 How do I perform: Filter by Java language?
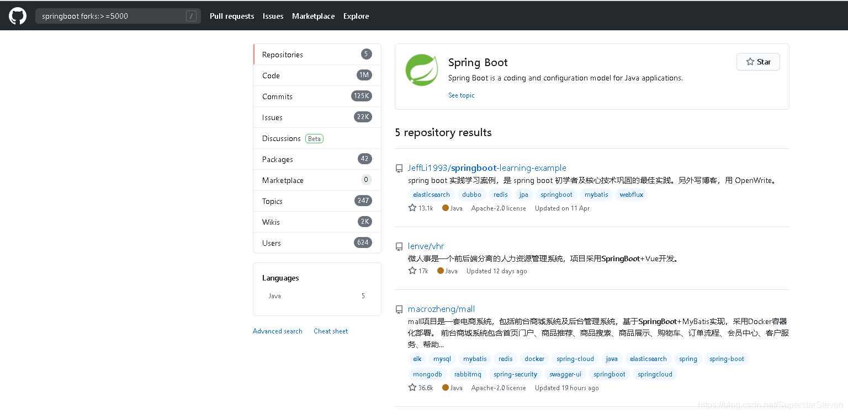317,296
